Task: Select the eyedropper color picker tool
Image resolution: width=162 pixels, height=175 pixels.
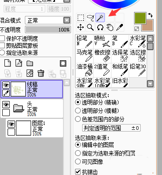Action: tap(119, 27)
